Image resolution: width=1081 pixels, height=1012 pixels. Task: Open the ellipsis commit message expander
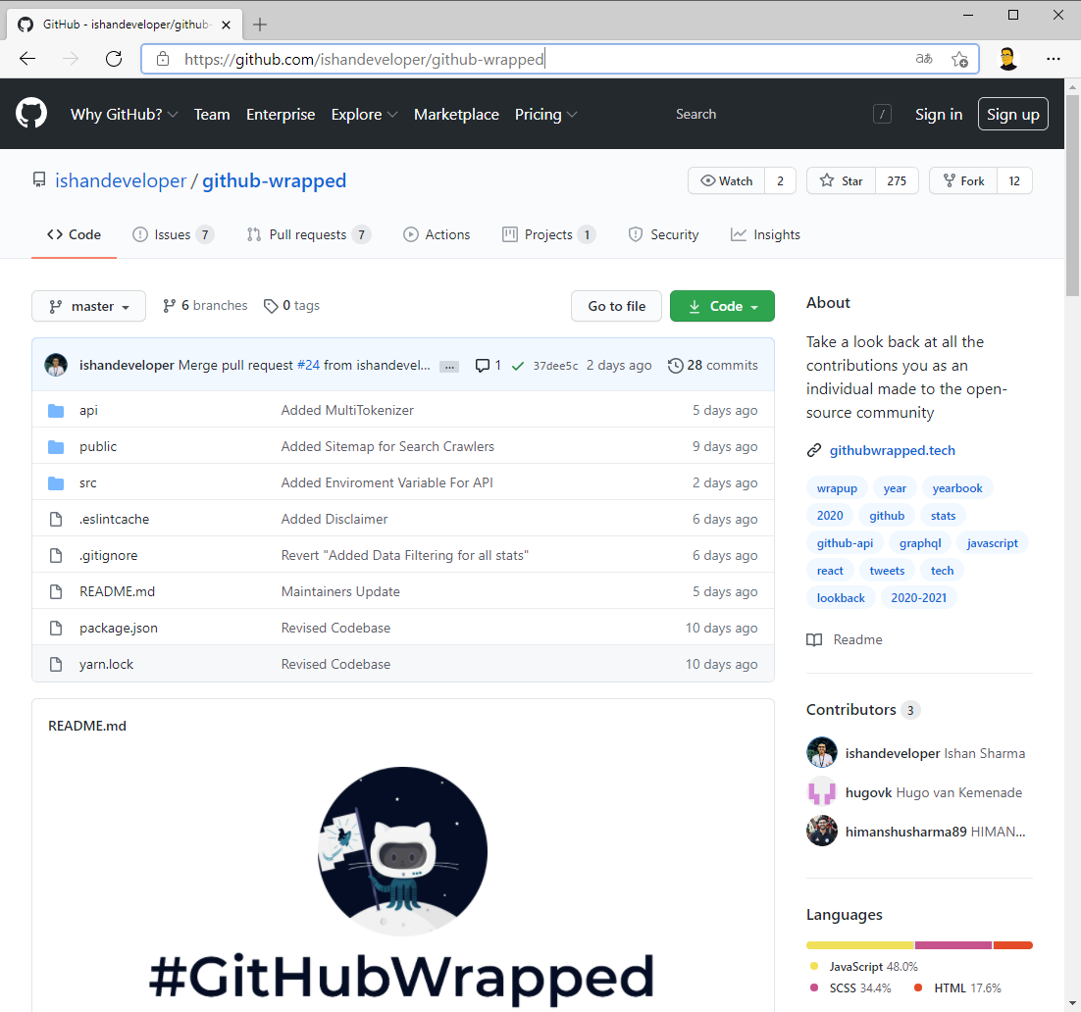pos(449,366)
